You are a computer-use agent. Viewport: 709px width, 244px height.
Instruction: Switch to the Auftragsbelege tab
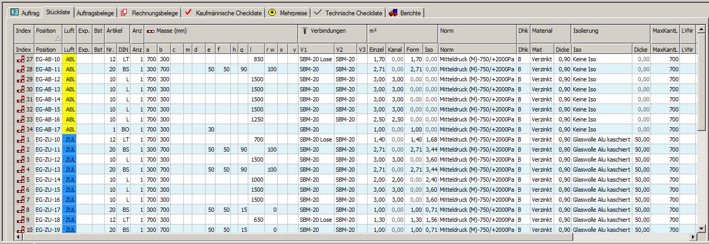[94, 13]
